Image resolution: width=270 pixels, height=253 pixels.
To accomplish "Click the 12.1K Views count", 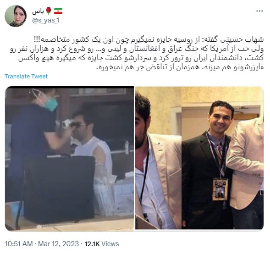I will pos(102,244).
